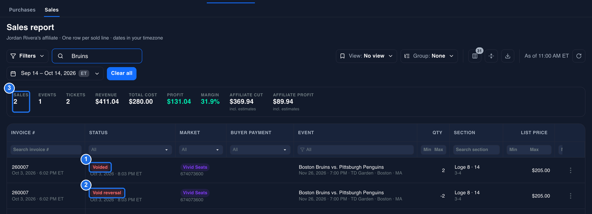Click the Event column filter field
The height and width of the screenshot is (214, 592).
tap(356, 149)
